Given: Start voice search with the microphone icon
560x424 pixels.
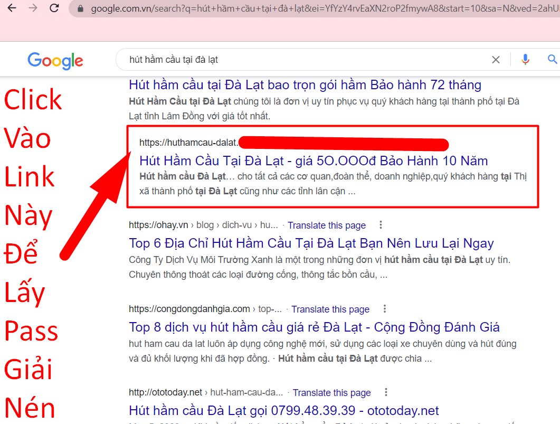Looking at the screenshot, I should coord(525,60).
